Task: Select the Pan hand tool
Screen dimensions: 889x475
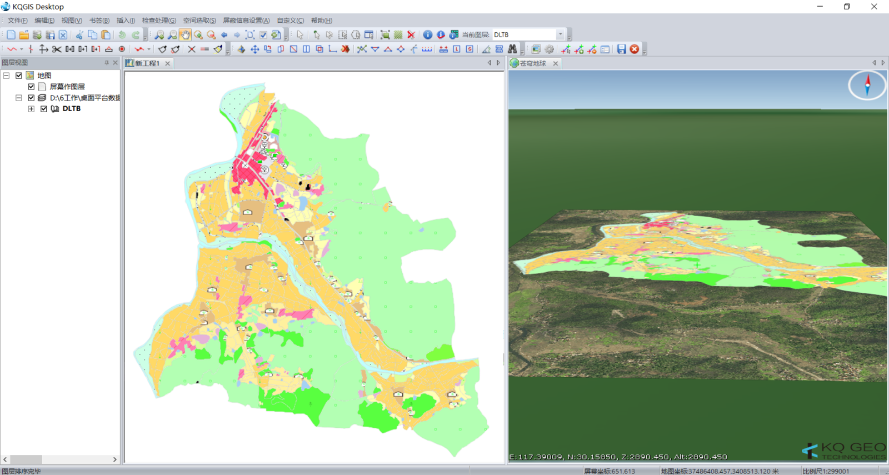Action: pyautogui.click(x=185, y=35)
